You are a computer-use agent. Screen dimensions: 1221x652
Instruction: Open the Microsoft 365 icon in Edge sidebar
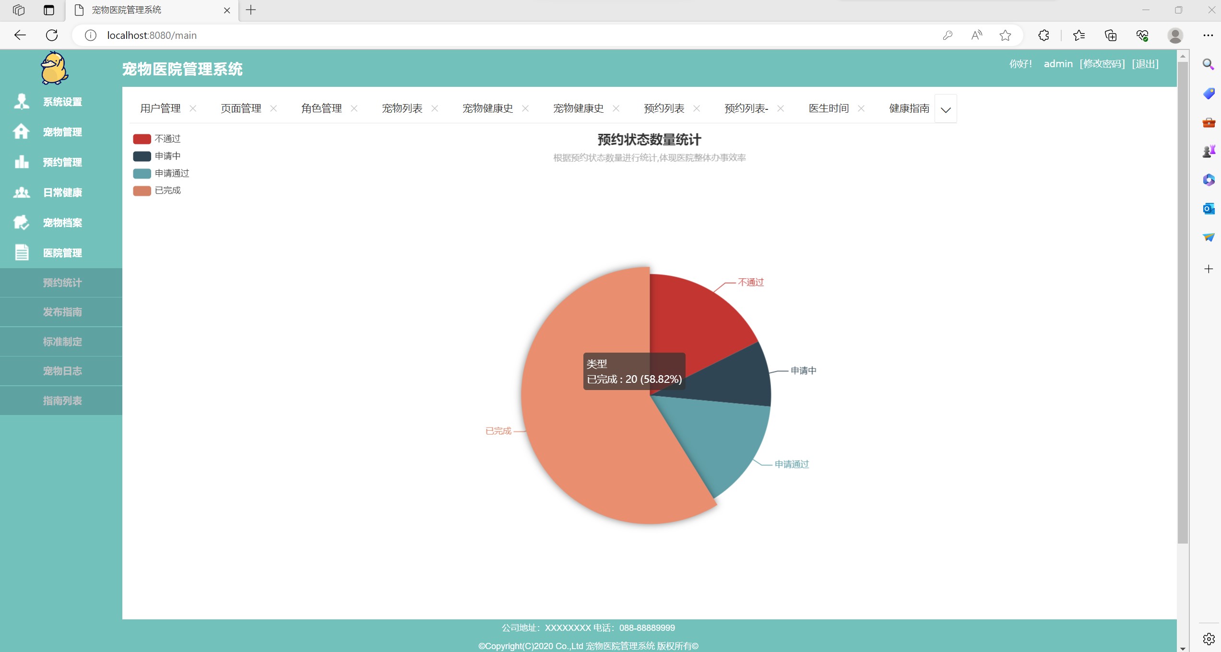coord(1209,180)
